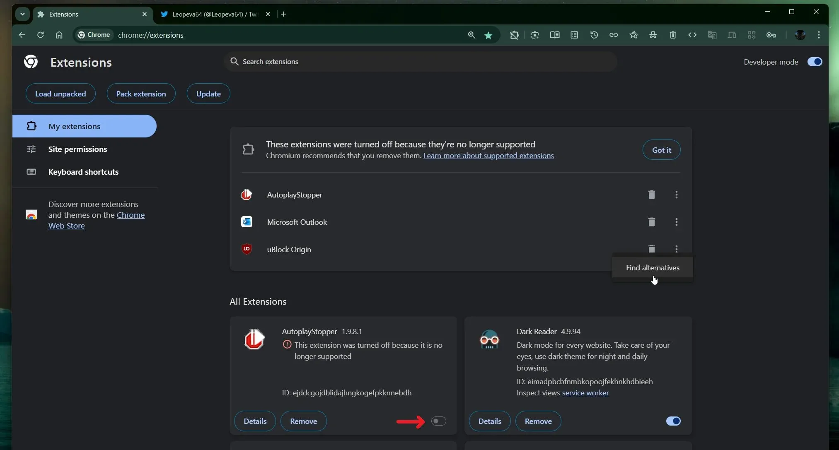
Task: Toggle the AutoplayStopper extension switch
Action: click(438, 421)
